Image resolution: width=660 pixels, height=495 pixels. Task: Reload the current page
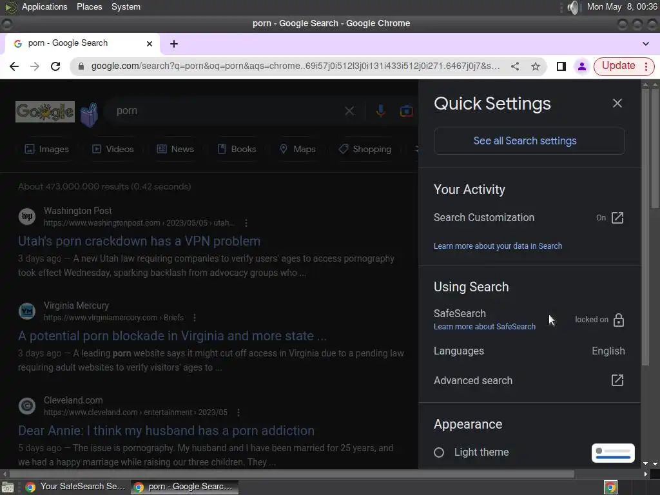(x=55, y=66)
